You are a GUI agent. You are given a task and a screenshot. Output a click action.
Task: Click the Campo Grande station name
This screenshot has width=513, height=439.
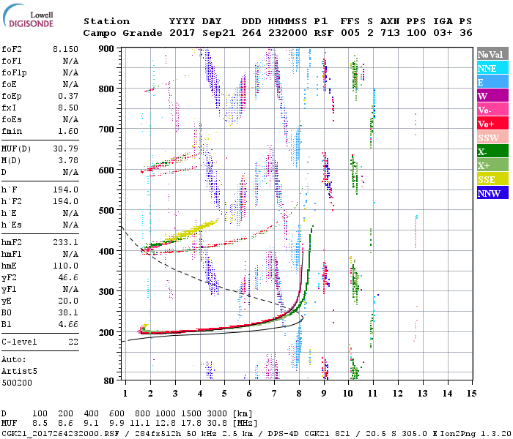(122, 33)
